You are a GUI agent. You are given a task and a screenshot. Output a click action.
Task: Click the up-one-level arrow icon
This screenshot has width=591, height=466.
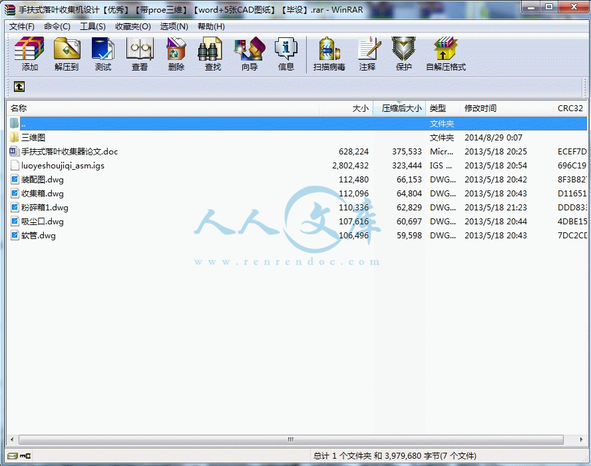coord(19,87)
